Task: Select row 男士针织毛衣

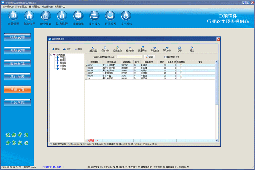Action: coord(150,68)
